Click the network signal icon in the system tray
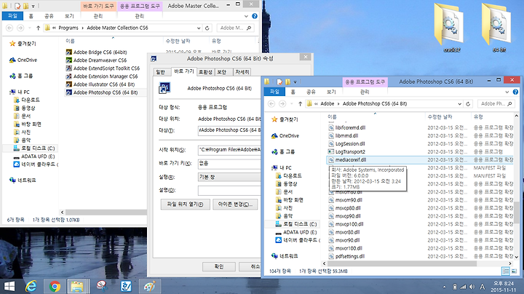This screenshot has height=294, width=524. 463,287
